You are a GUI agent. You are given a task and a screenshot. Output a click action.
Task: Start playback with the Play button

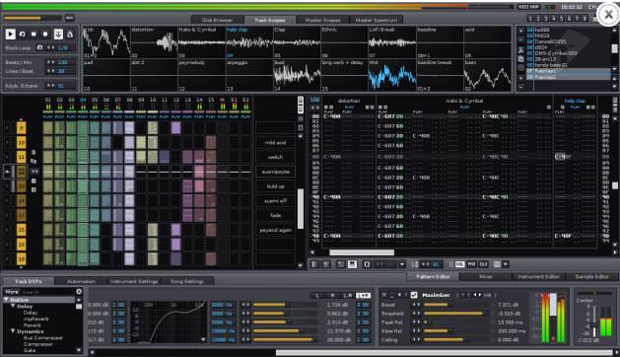[x=10, y=35]
